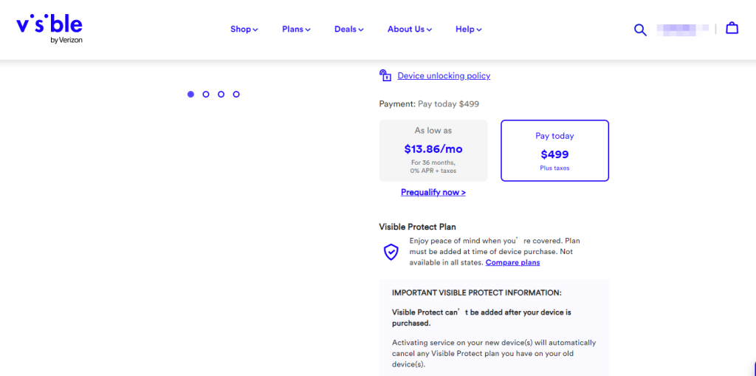
Task: Click the Visible by Verizon logo
Action: 49,29
